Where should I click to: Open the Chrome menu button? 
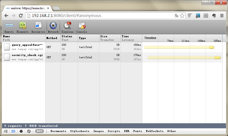point(222,15)
